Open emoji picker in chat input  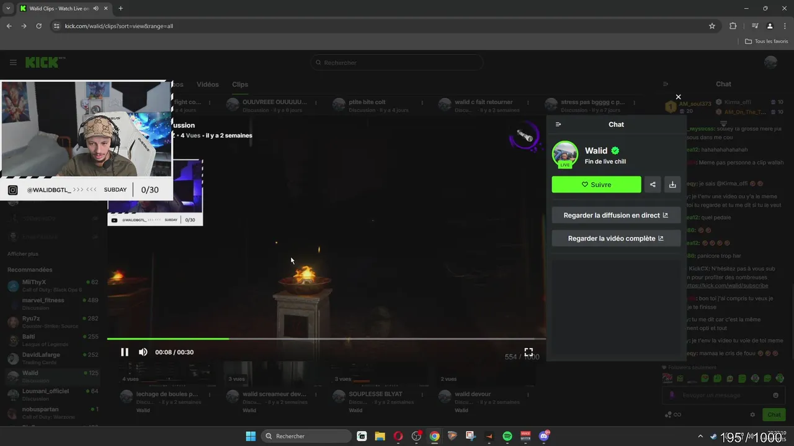coord(775,395)
